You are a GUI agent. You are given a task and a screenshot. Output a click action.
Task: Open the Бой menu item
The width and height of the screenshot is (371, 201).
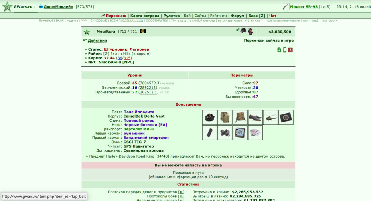(x=187, y=16)
